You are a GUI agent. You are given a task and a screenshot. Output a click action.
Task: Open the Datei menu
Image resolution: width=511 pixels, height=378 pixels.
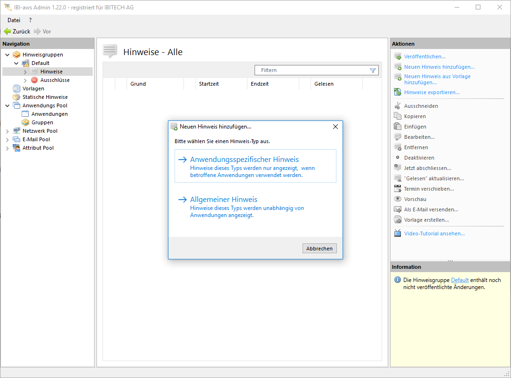click(14, 20)
